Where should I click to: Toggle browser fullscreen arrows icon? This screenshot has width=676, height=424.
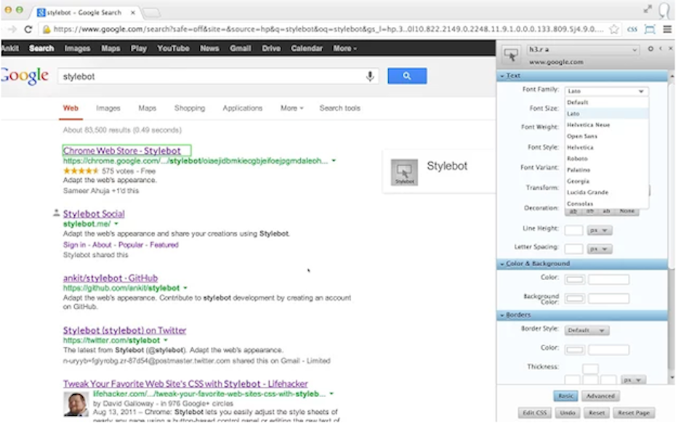point(648,9)
